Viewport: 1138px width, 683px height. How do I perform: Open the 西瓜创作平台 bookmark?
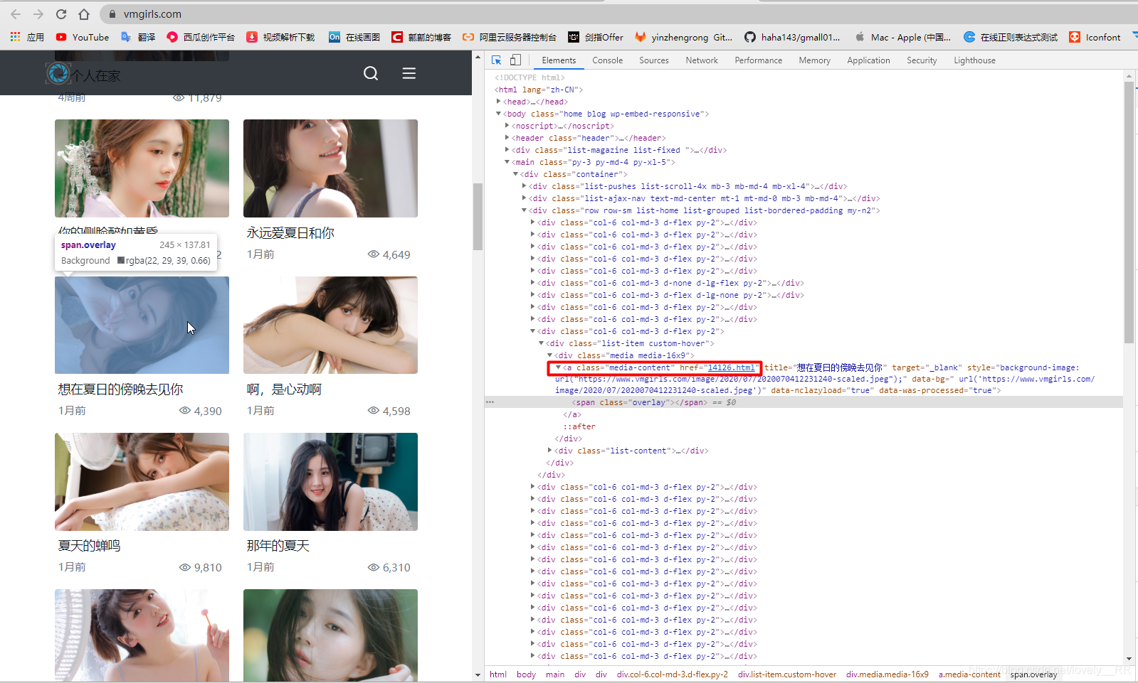coord(201,37)
